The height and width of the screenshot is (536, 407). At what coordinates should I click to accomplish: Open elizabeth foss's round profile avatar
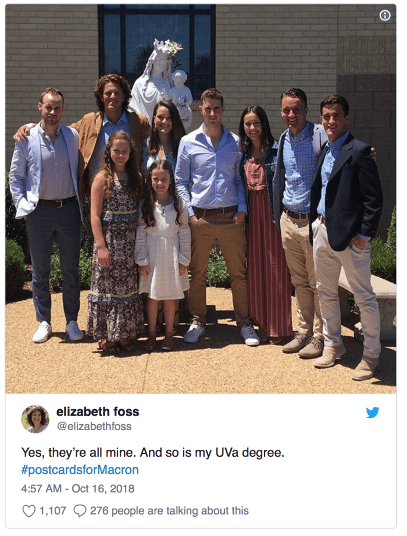pos(35,419)
